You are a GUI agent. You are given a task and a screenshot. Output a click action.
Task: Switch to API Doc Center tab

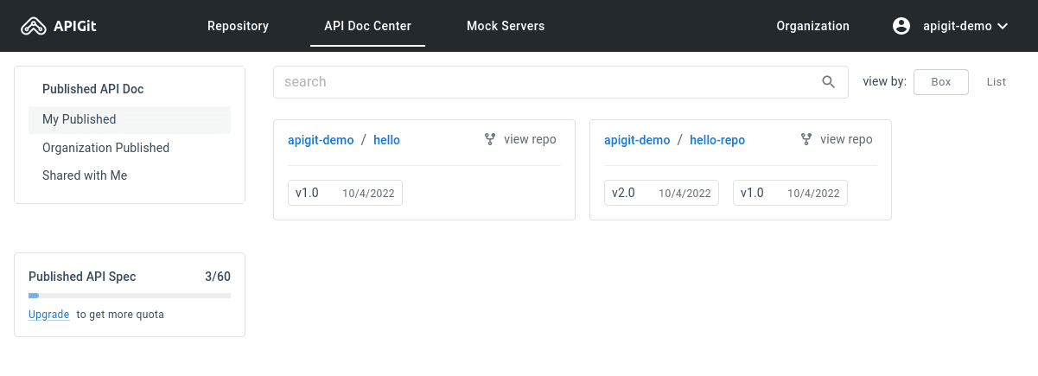(367, 26)
